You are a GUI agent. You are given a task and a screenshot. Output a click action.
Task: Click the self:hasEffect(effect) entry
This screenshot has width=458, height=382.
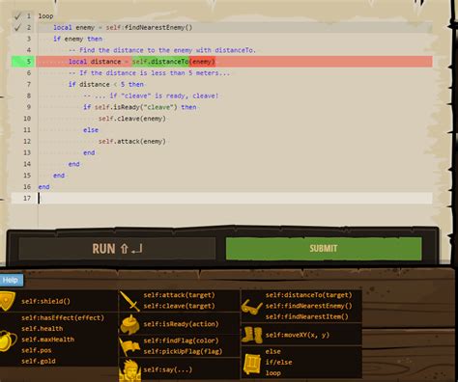(x=63, y=318)
